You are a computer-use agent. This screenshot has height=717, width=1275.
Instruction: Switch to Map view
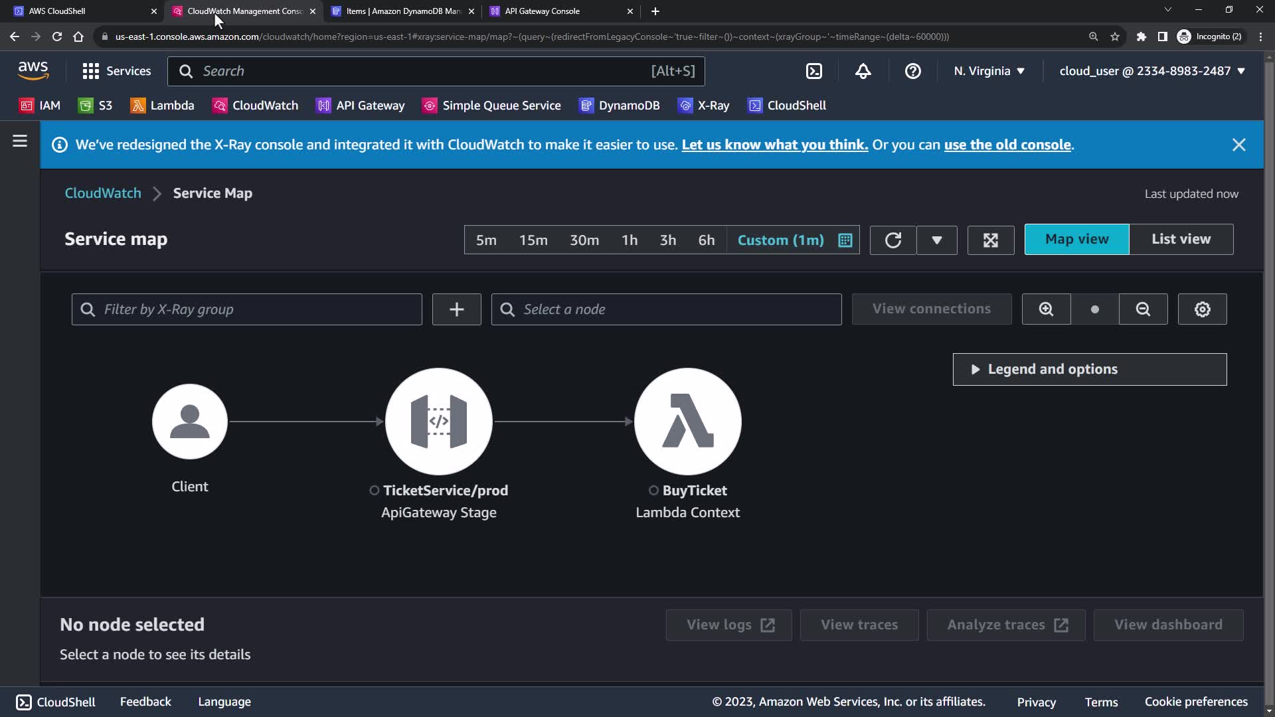(x=1076, y=240)
